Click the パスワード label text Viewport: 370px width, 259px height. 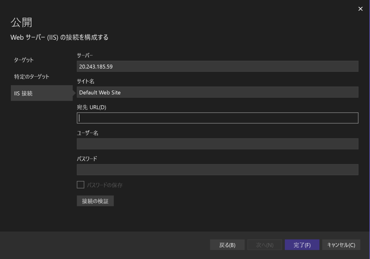(x=87, y=159)
